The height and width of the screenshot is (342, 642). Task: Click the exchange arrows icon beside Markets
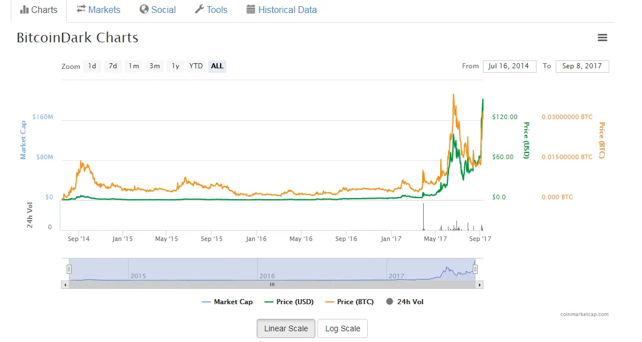pyautogui.click(x=81, y=8)
